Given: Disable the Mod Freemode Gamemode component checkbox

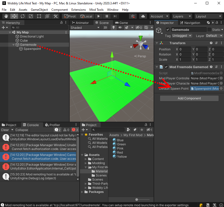Looking at the screenshot, I should tap(166, 67).
